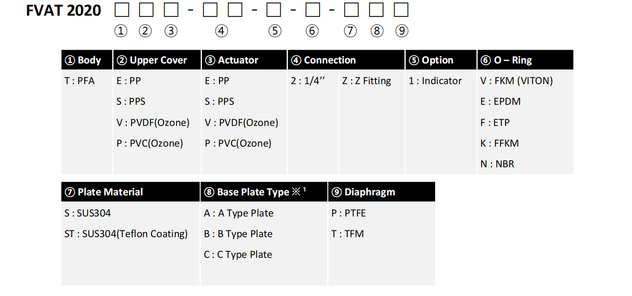Click the V : FKM (VITON) entry
Screen dimensions: 632x296
point(517,81)
